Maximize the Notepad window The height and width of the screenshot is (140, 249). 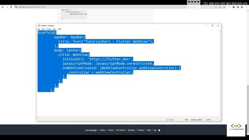[x=212, y=26]
